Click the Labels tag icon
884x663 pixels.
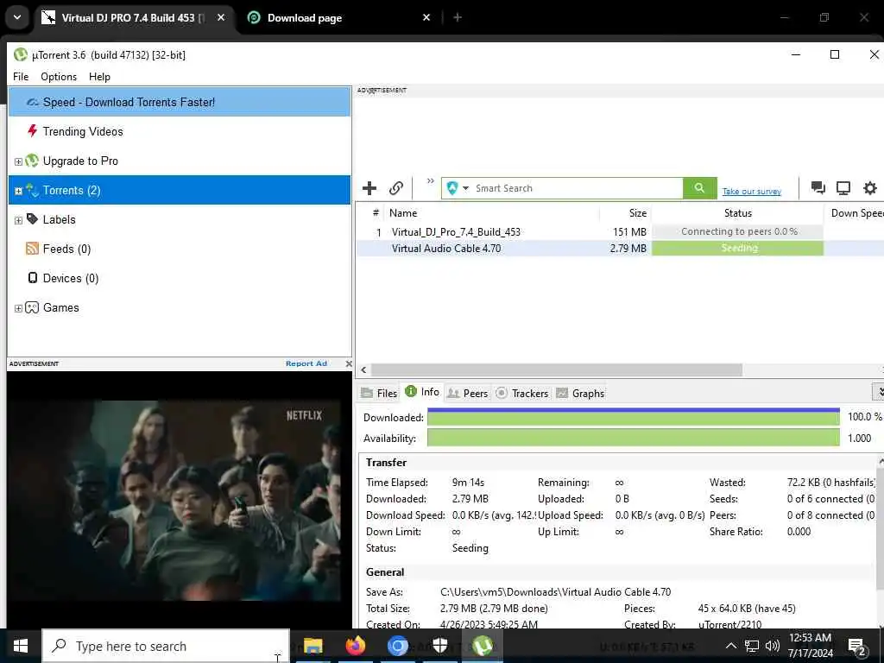point(32,218)
